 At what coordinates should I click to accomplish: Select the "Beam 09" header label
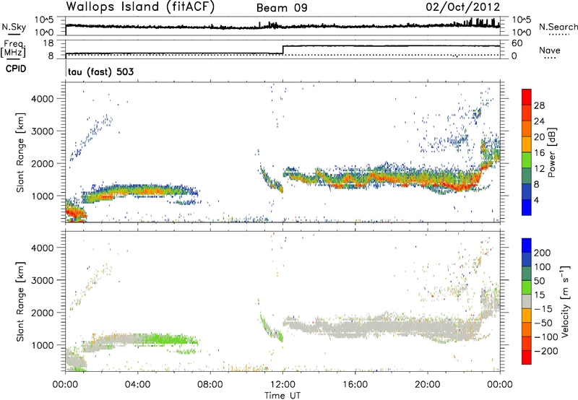pyautogui.click(x=282, y=8)
